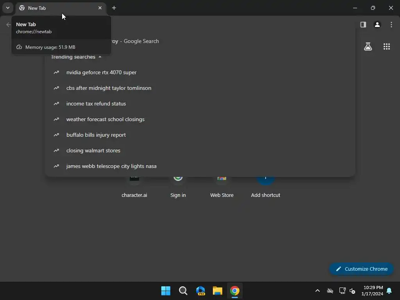Choose income tax refund status suggestion
This screenshot has width=400, height=300.
tap(200, 104)
